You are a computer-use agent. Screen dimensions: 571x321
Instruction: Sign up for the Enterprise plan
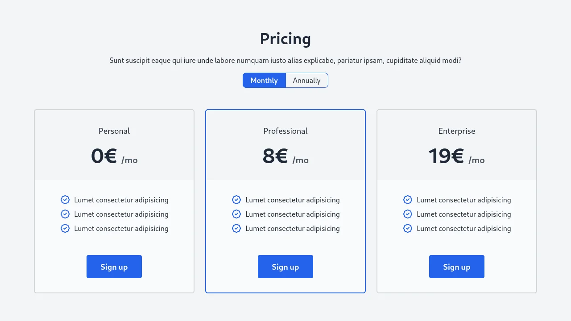point(456,267)
